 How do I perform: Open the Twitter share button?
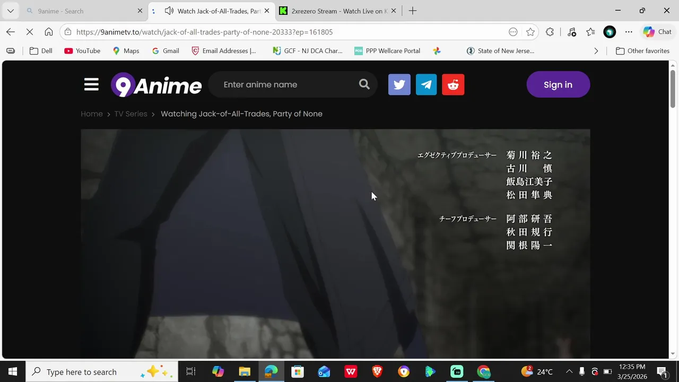coord(399,85)
